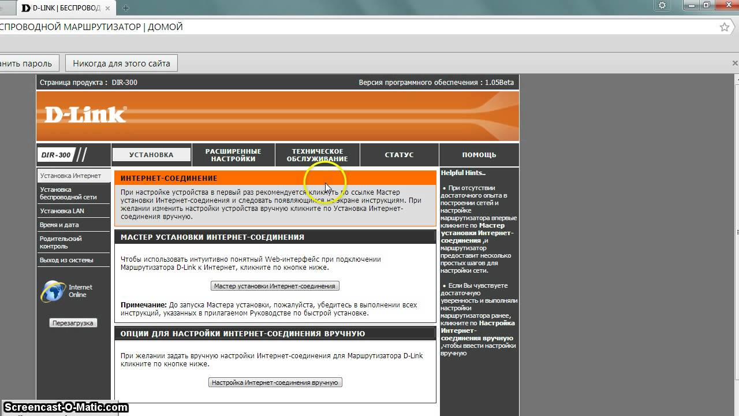
Task: Dismiss the save password bar
Action: coord(735,63)
